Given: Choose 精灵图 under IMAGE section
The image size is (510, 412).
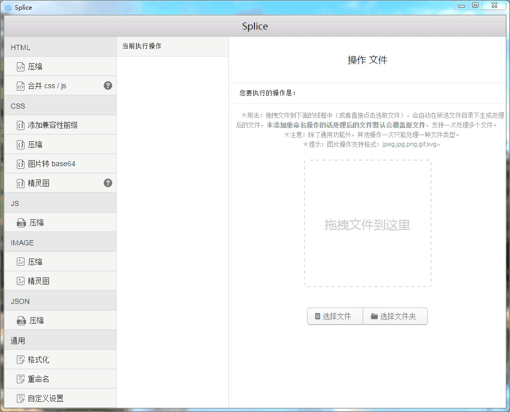Looking at the screenshot, I should tap(61, 281).
